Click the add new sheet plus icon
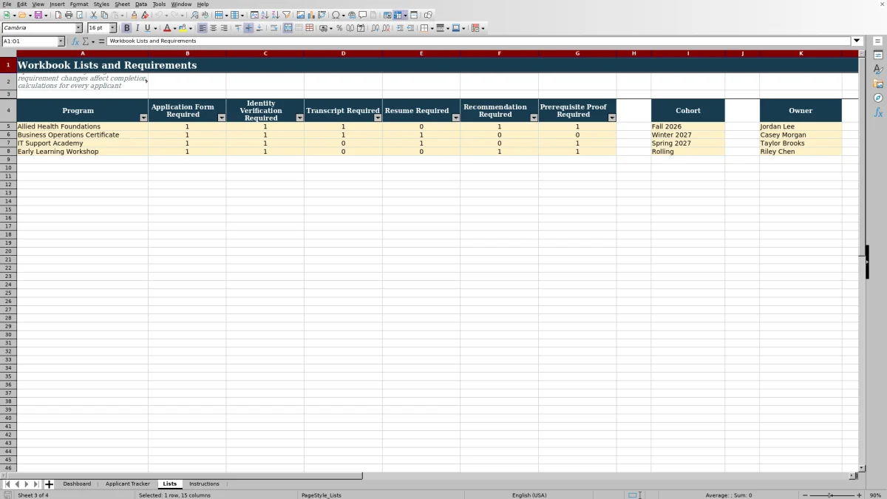 click(49, 484)
